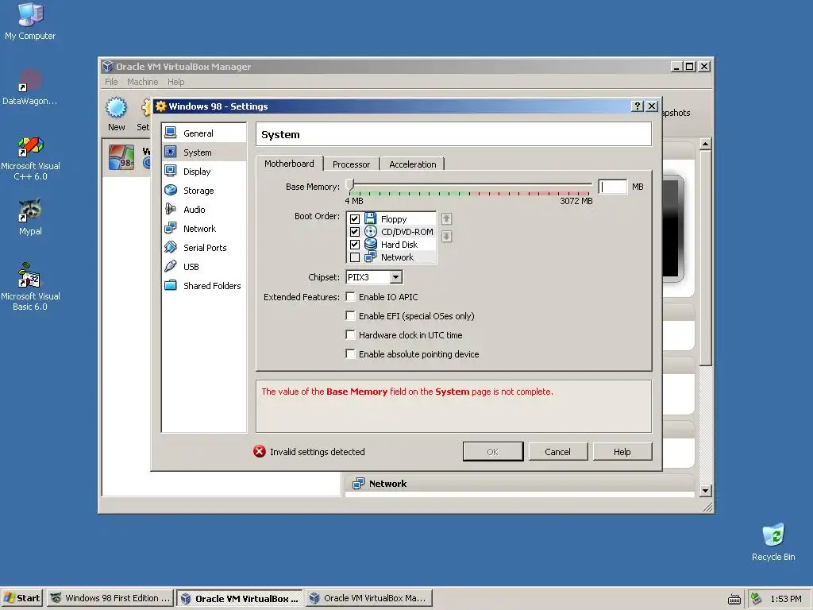
Task: Click the Help button in settings dialog
Action: pyautogui.click(x=622, y=451)
